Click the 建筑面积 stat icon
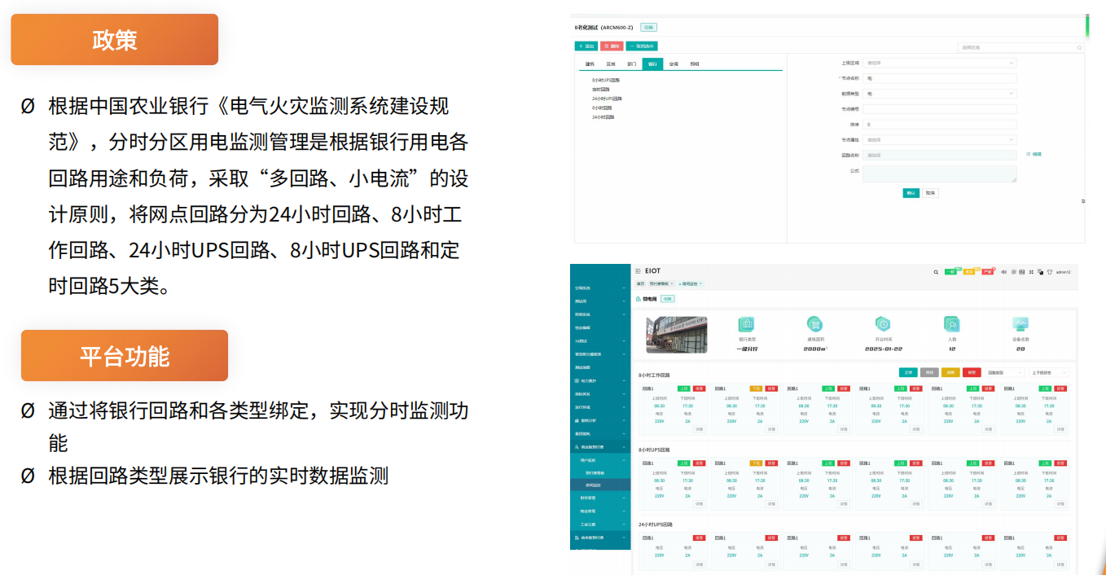 pos(815,324)
